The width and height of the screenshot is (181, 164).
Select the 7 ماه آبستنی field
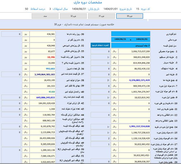click(x=131, y=46)
